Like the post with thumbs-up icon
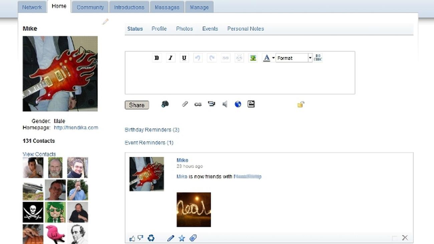The image size is (434, 244). [x=132, y=238]
